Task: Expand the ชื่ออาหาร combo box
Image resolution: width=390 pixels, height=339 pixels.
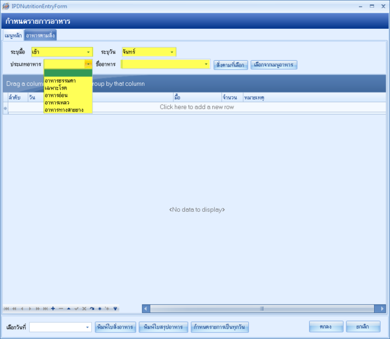Action: point(206,64)
